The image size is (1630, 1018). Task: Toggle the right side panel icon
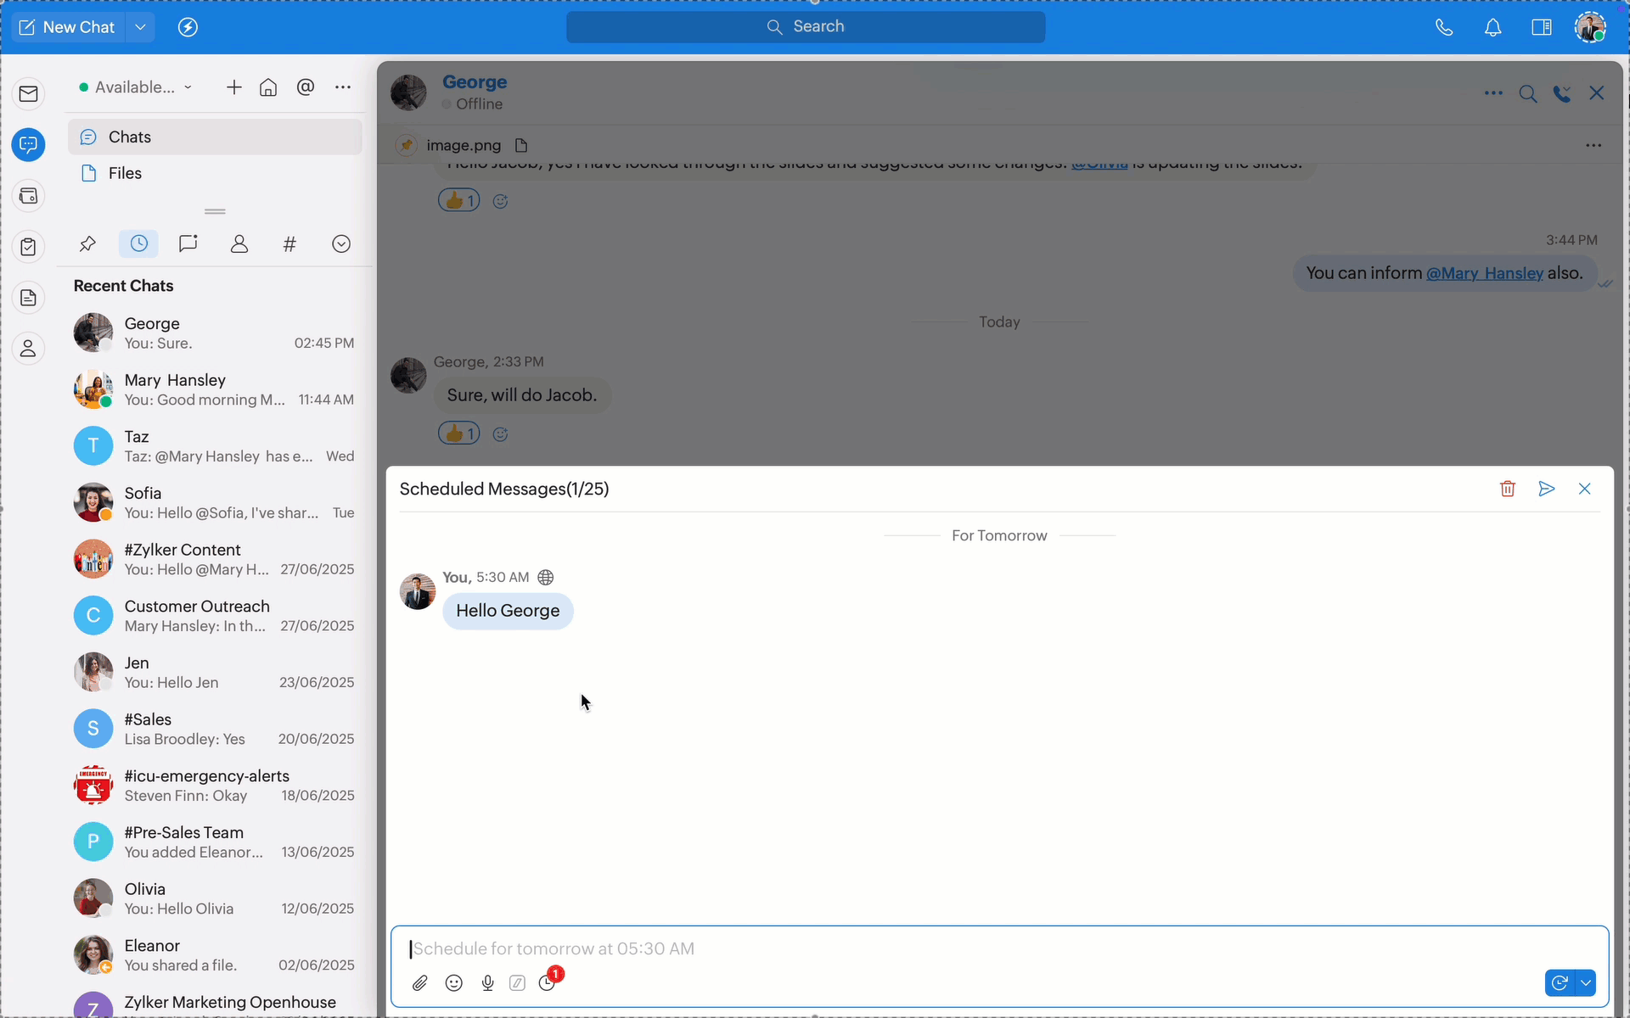(x=1542, y=27)
